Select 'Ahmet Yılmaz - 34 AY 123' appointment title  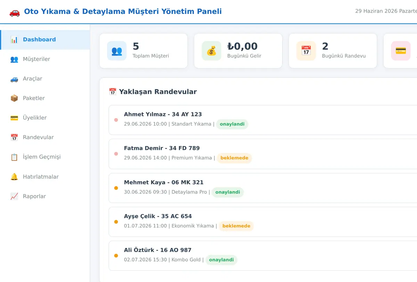[163, 114]
